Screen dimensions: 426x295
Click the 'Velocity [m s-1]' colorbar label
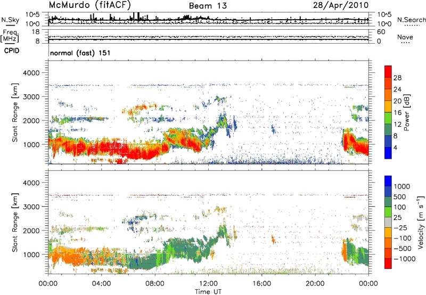coord(421,222)
